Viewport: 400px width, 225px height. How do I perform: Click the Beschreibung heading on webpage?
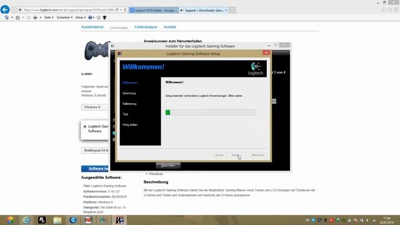pos(156,182)
